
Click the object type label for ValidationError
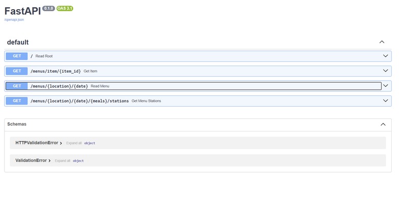78,161
